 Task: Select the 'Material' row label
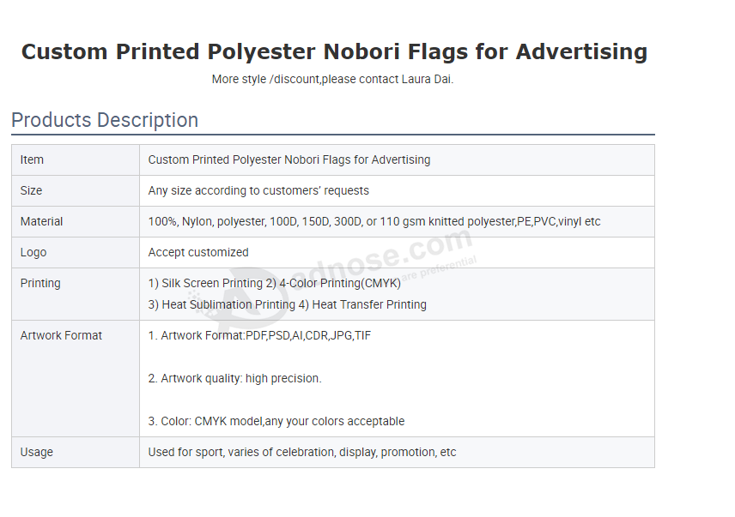[41, 222]
